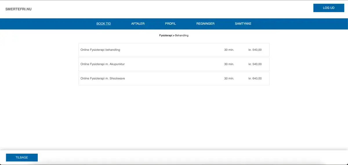Click the Fysioterapi breadcrumb link
This screenshot has width=348, height=165.
(166, 35)
